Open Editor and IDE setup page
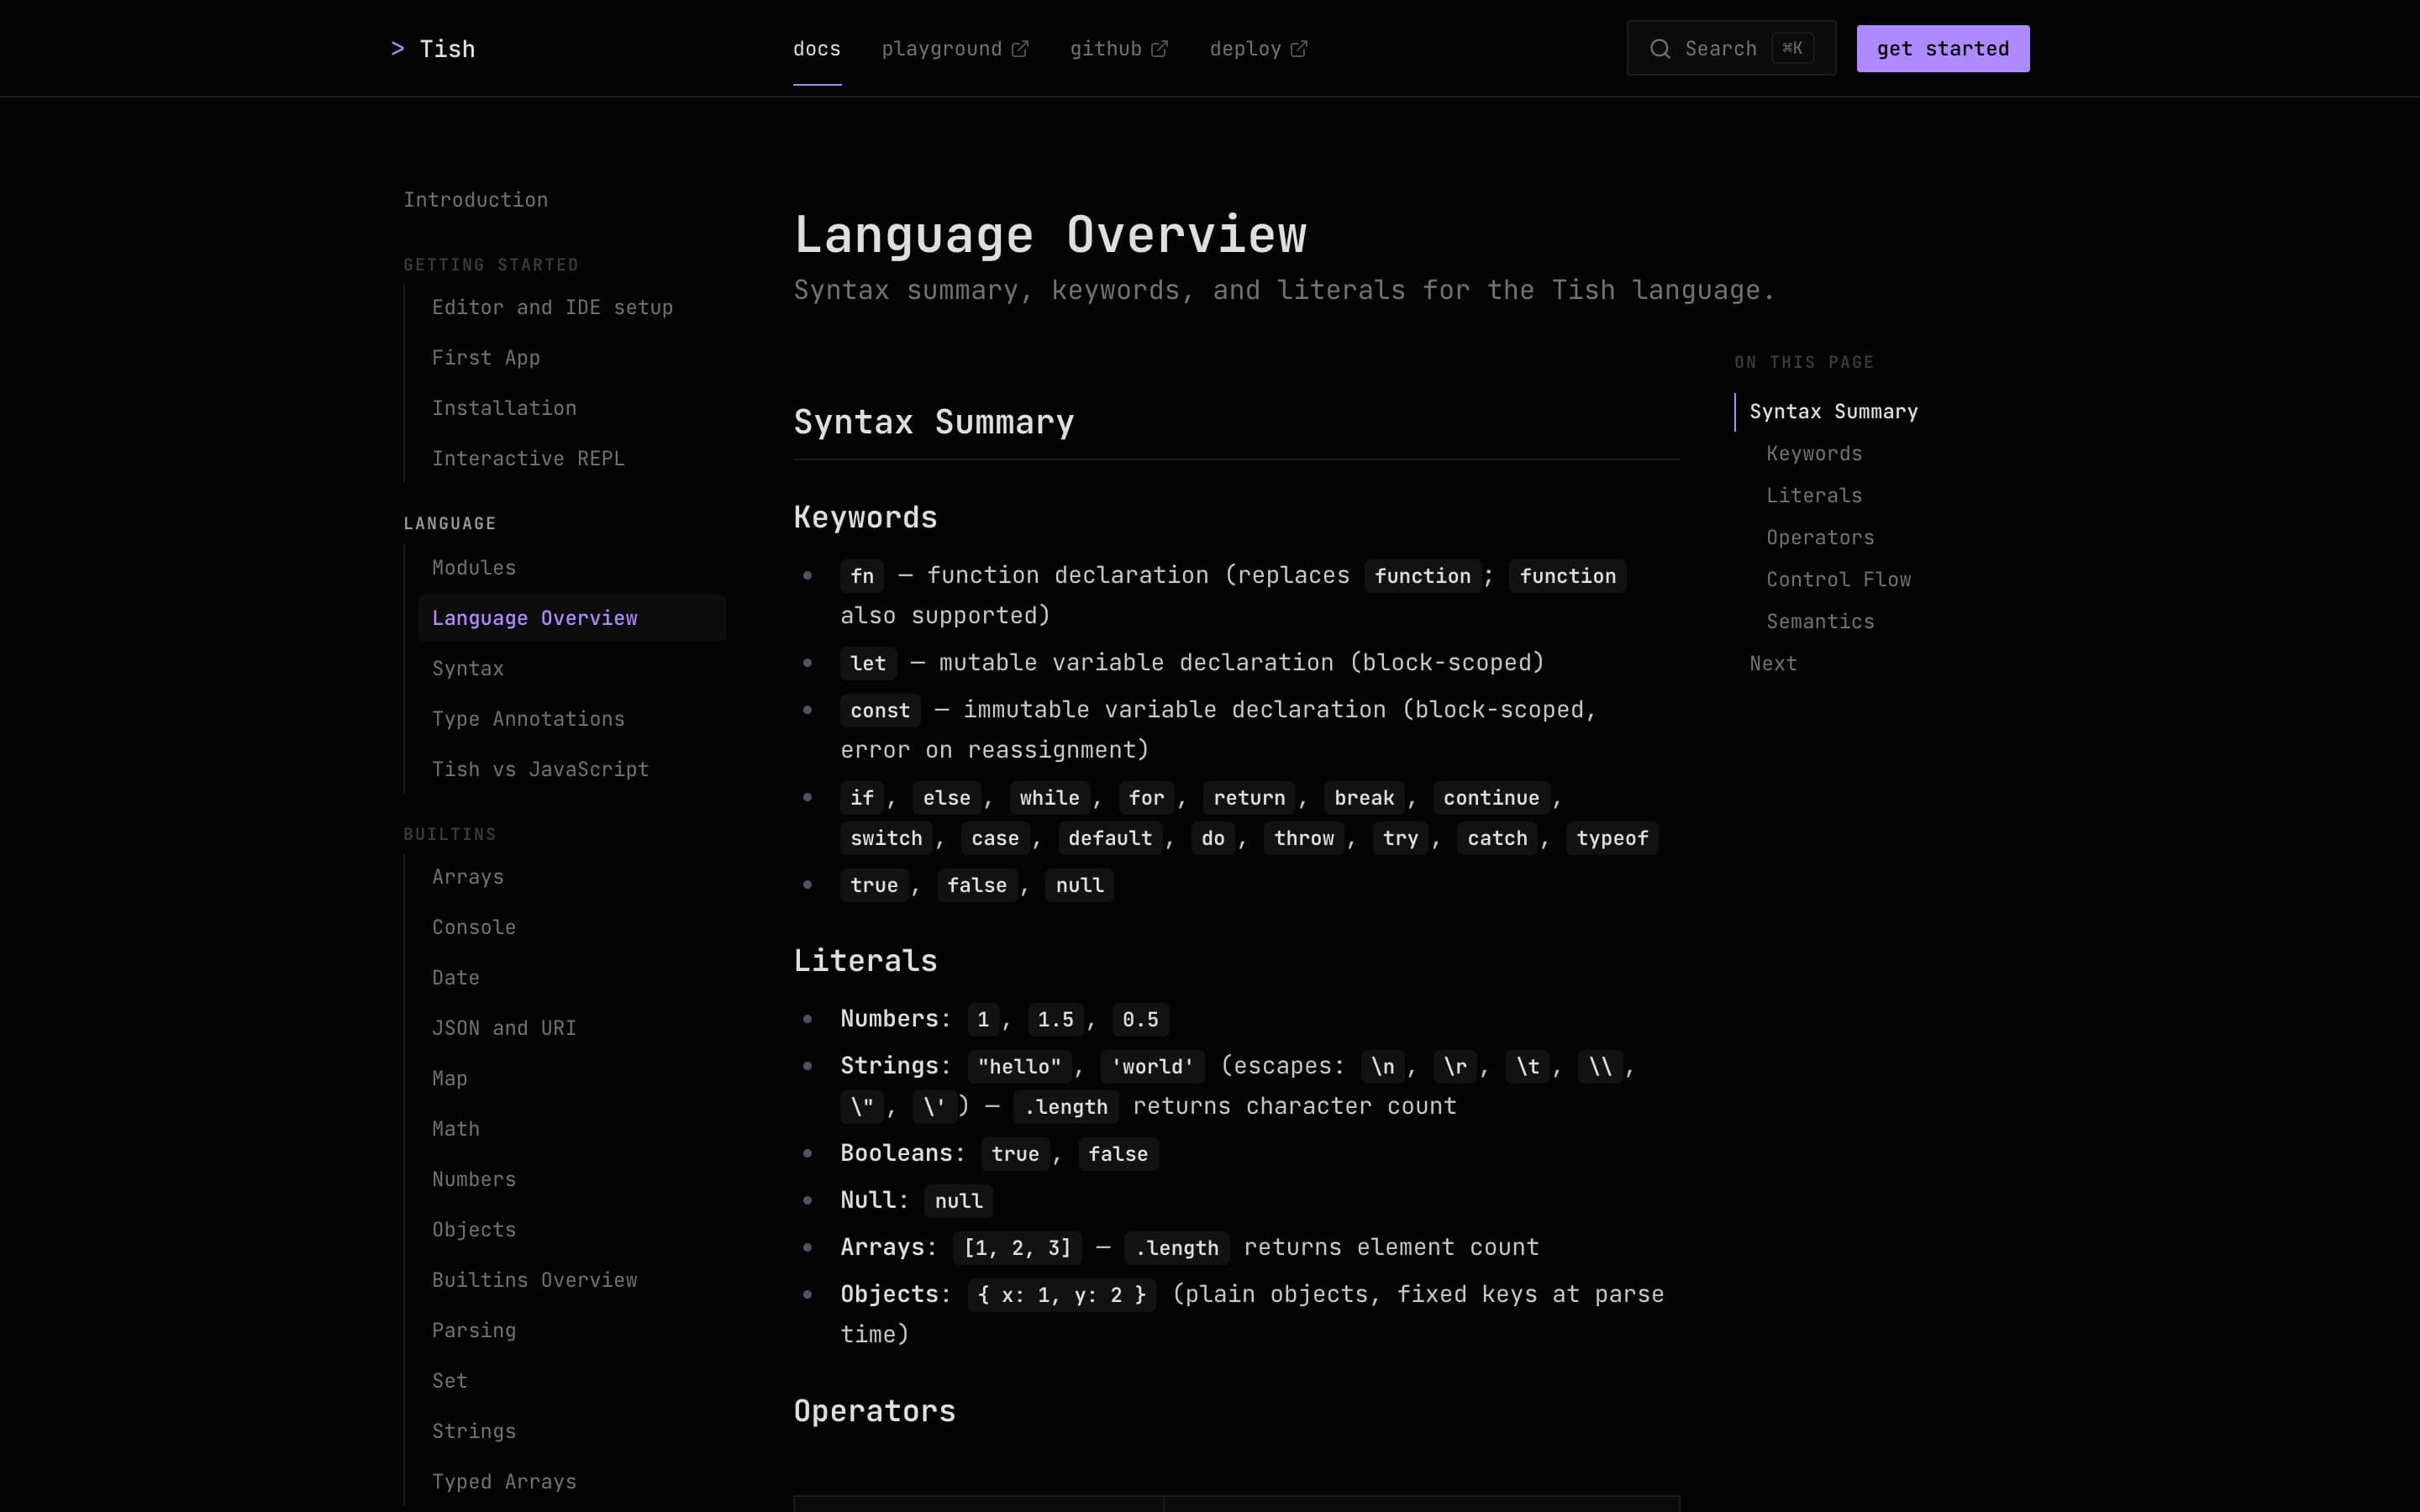2420x1512 pixels. tap(552, 307)
